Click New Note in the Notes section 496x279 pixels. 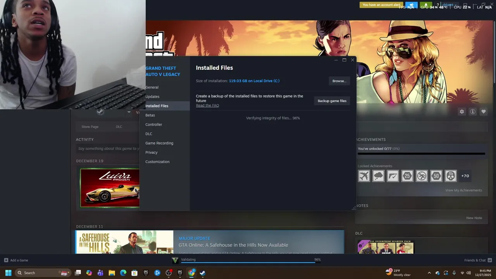474,218
